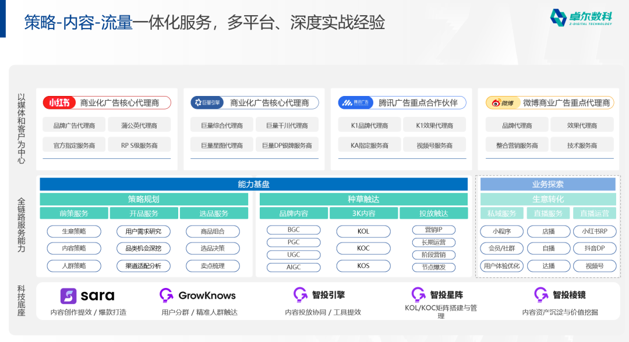Click the 智投棱镜 lightbulb icon
The height and width of the screenshot is (342, 629).
(540, 294)
